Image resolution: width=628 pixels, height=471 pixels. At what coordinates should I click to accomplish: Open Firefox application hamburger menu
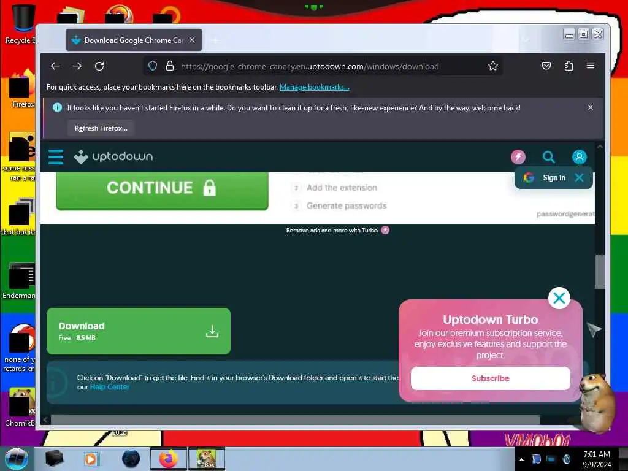591,66
